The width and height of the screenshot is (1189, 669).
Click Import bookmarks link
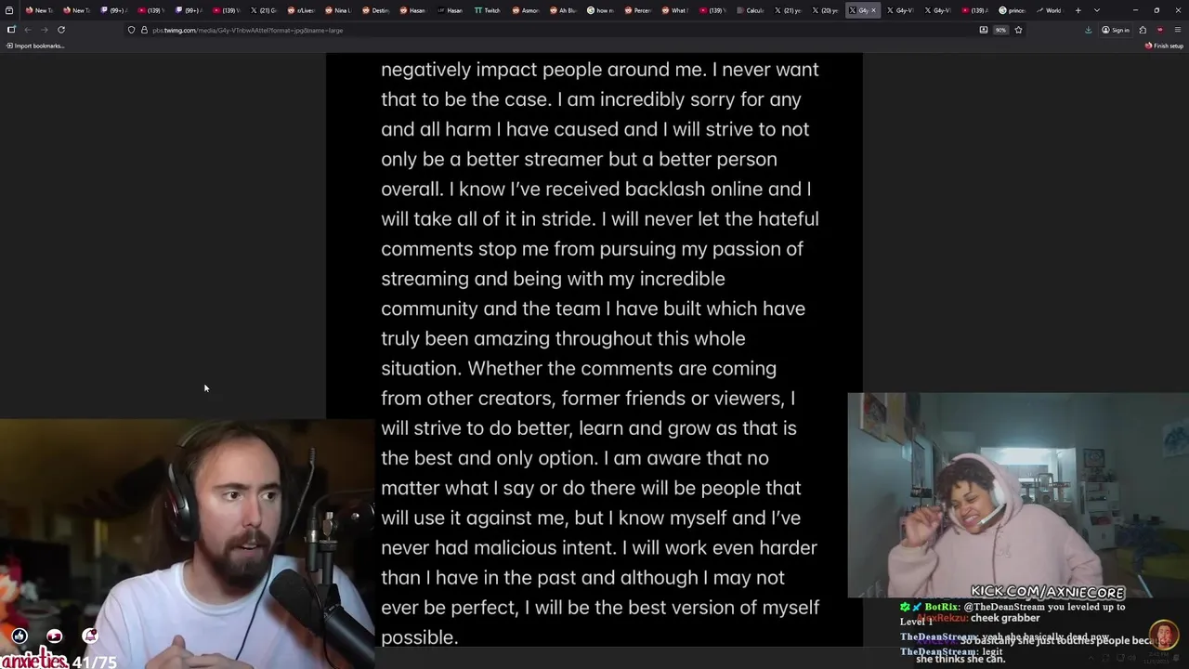(35, 46)
